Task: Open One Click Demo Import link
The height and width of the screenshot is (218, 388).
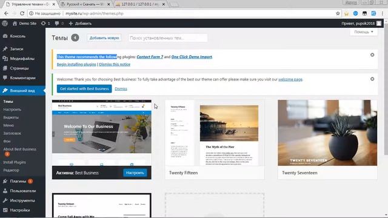Action: (192, 57)
